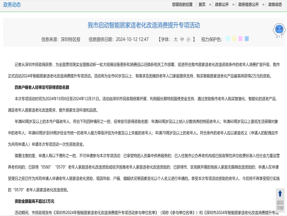Open 政务动态 breadcrumb link at right

tap(275, 5)
